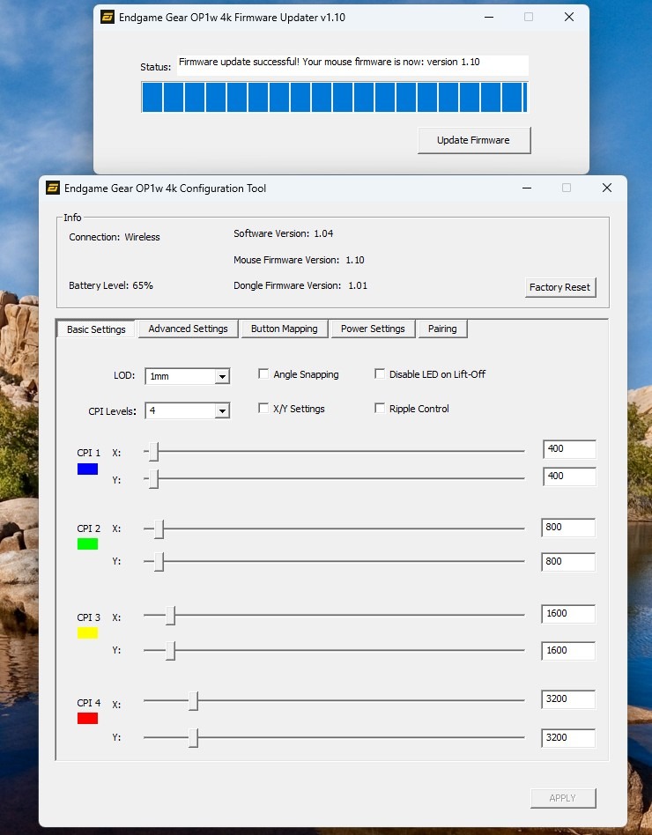The width and height of the screenshot is (652, 835).
Task: Click the "Mouse Firmware Version: 1.10" text
Action: (x=299, y=260)
